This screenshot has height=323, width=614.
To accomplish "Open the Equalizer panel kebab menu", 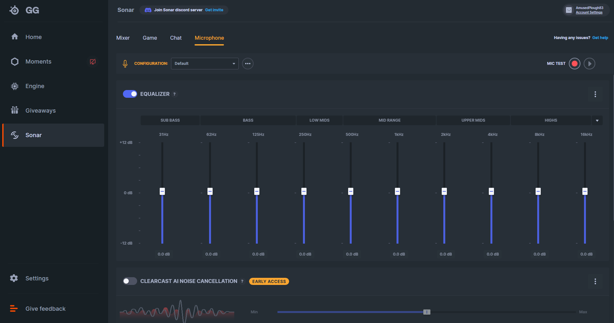I will click(595, 94).
